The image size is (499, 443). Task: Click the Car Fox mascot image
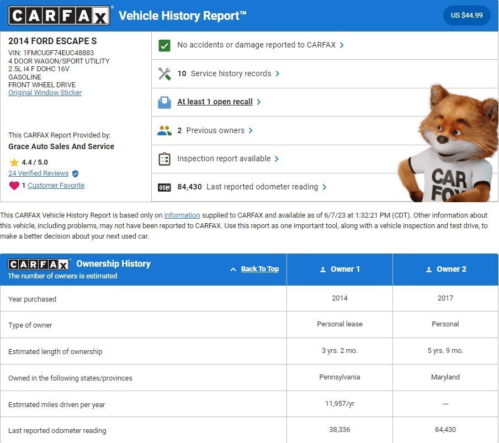448,143
